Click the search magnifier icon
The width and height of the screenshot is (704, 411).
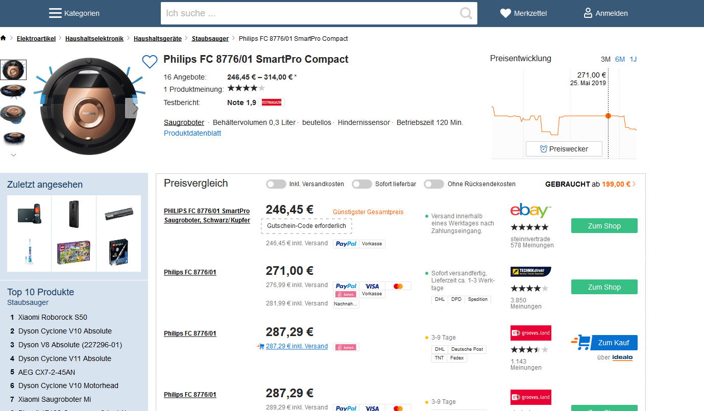pyautogui.click(x=466, y=13)
